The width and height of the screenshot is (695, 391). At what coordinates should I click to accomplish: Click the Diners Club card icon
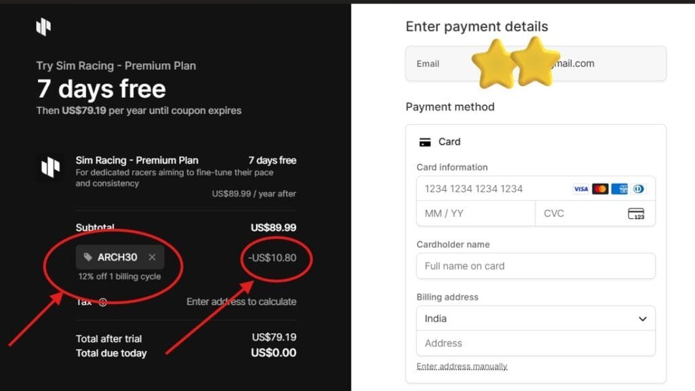click(x=638, y=189)
